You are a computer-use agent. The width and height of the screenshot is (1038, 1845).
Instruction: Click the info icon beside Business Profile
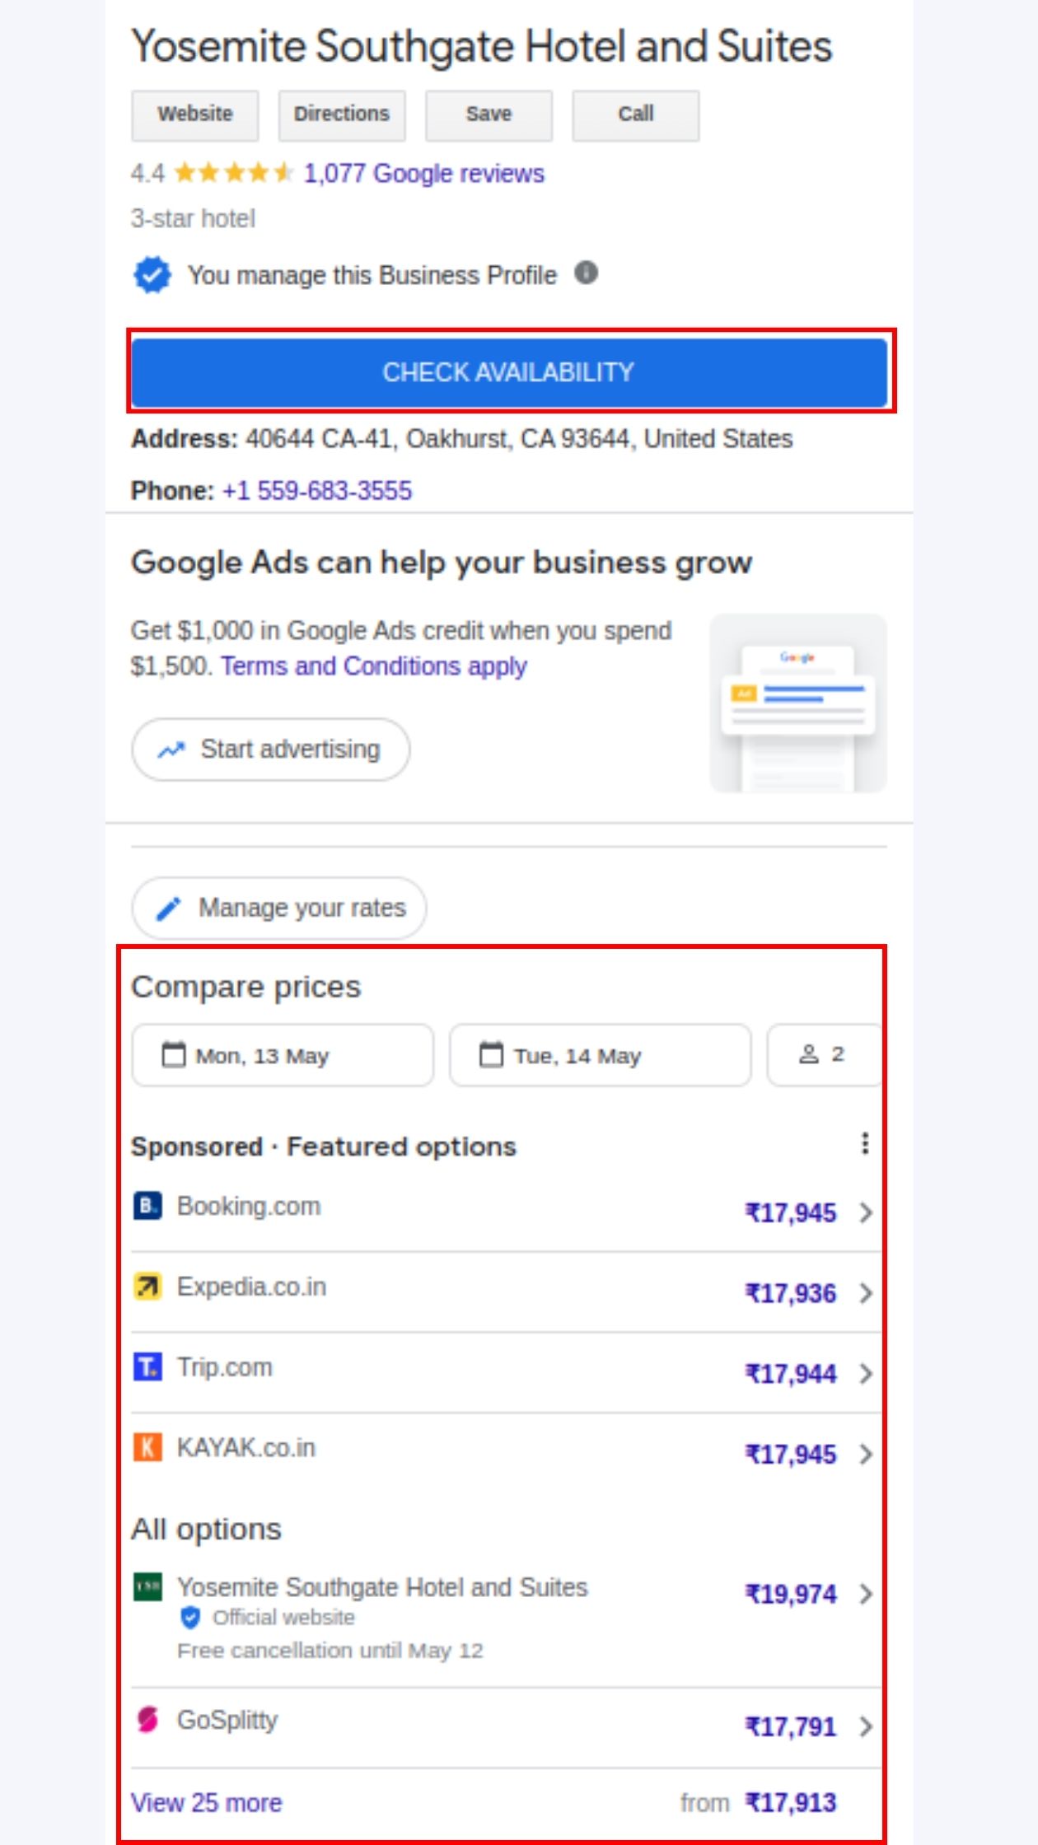click(586, 273)
